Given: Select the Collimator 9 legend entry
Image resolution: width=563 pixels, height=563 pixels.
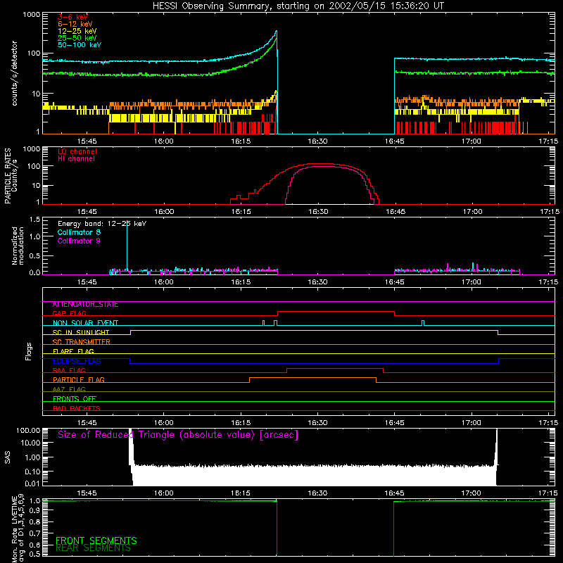Looking at the screenshot, I should (79, 241).
